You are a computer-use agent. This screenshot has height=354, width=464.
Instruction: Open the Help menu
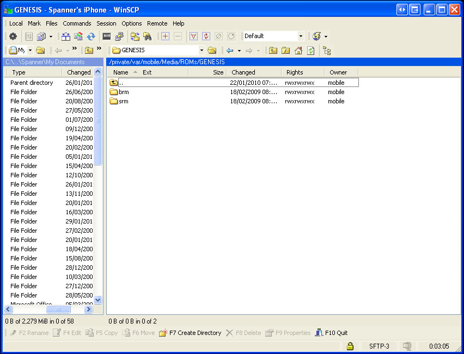[x=179, y=23]
